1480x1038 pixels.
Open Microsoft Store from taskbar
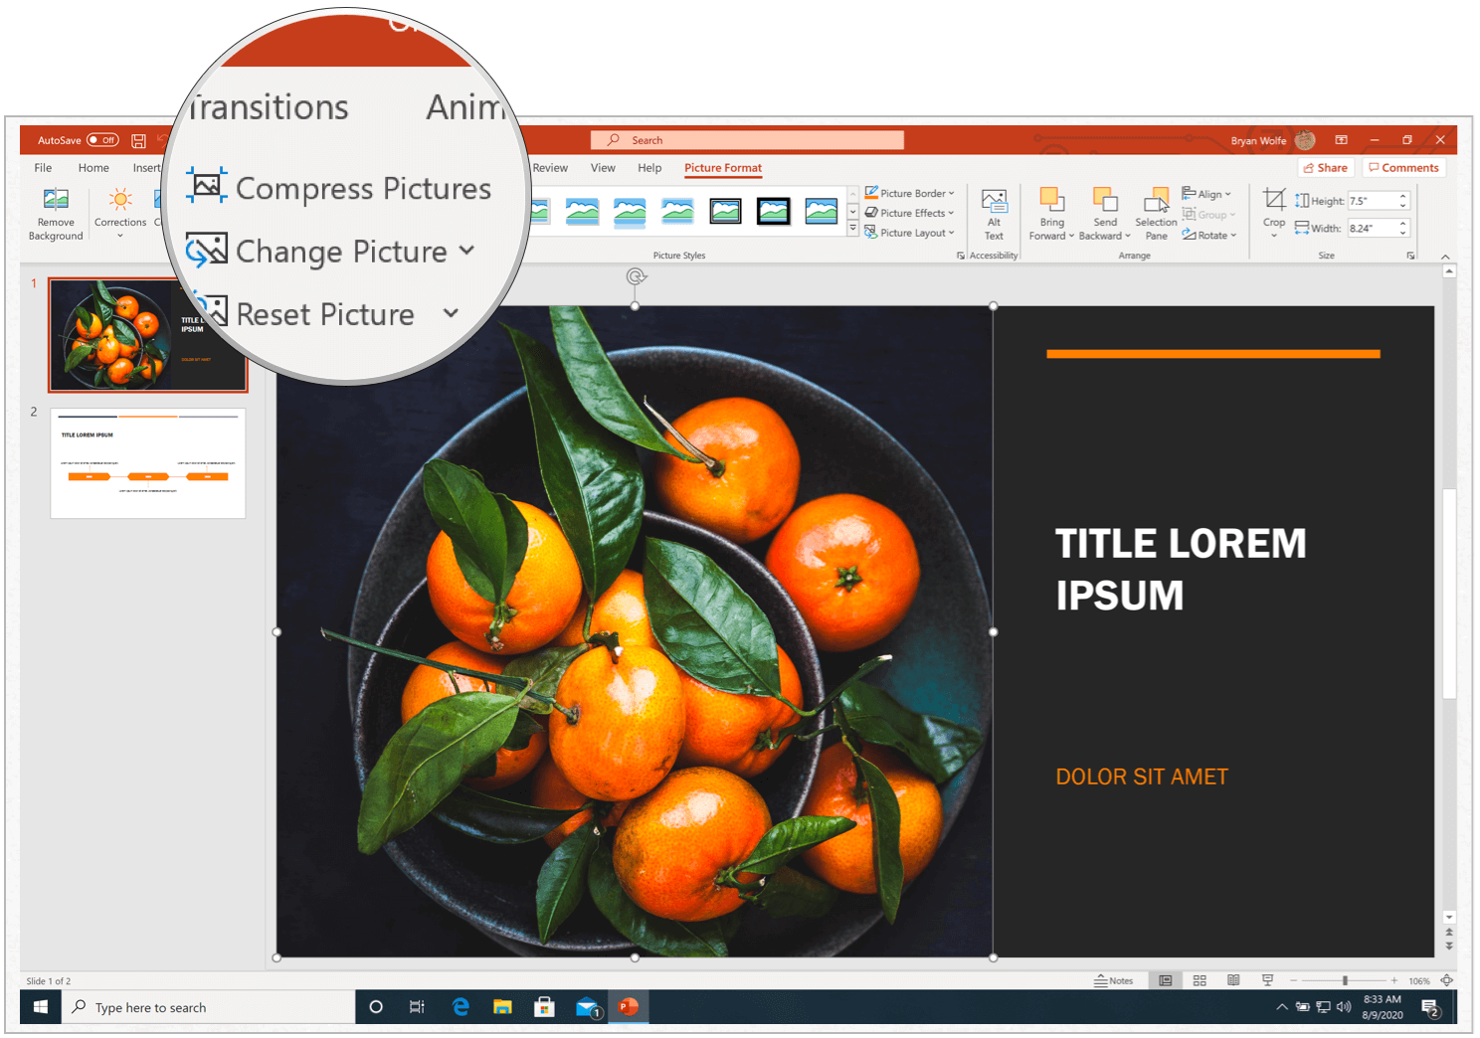tap(544, 1007)
